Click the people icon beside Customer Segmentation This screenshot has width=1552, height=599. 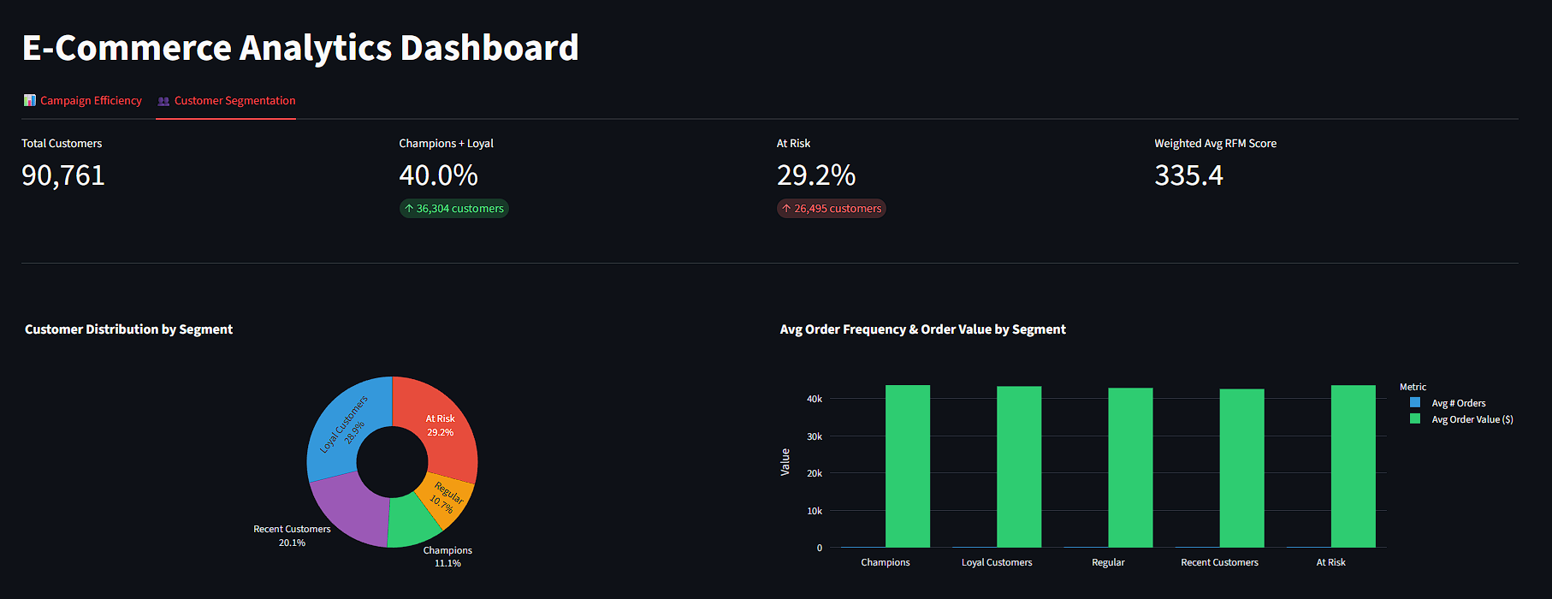(x=162, y=100)
